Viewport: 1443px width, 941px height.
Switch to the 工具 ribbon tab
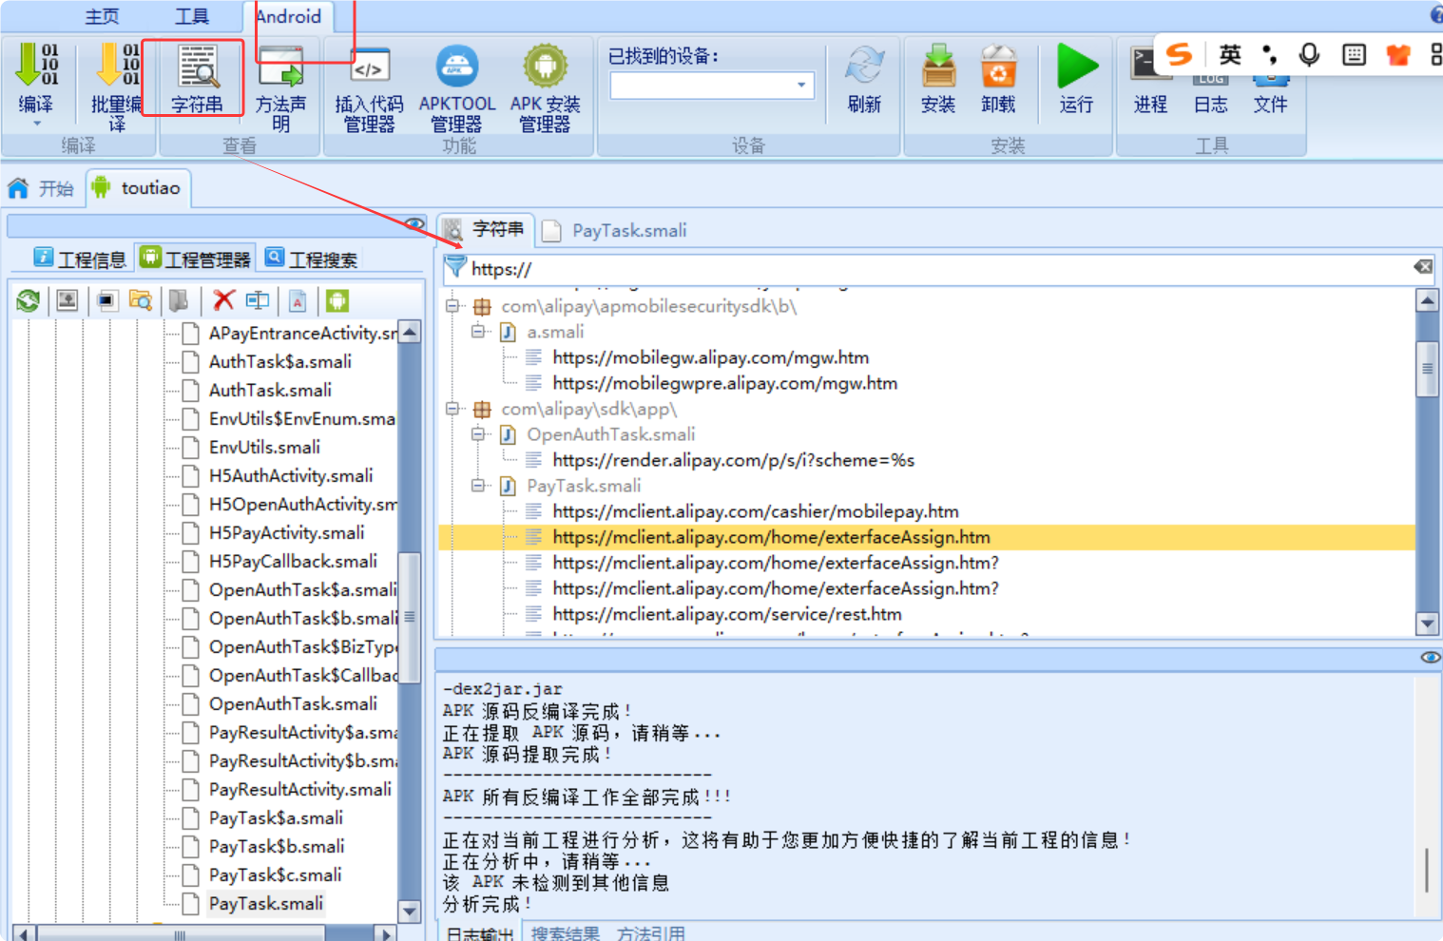coord(191,16)
